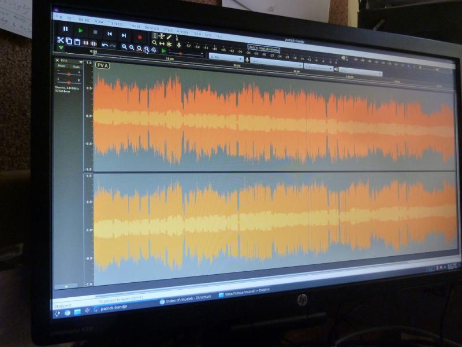Click the Pause transport button

[x=65, y=28]
